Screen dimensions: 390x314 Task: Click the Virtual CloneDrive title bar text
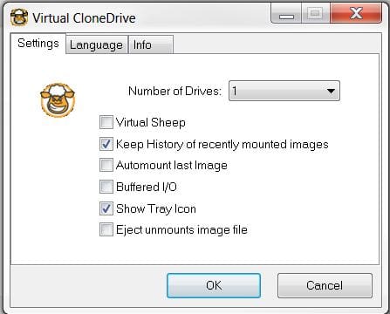tap(84, 18)
